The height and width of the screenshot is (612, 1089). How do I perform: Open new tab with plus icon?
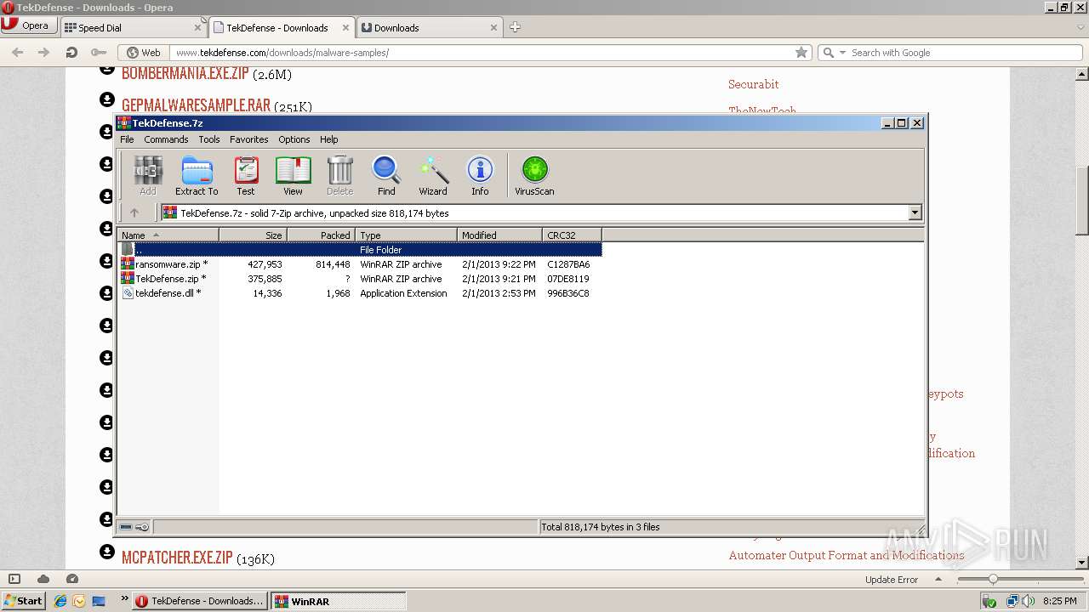coord(515,27)
